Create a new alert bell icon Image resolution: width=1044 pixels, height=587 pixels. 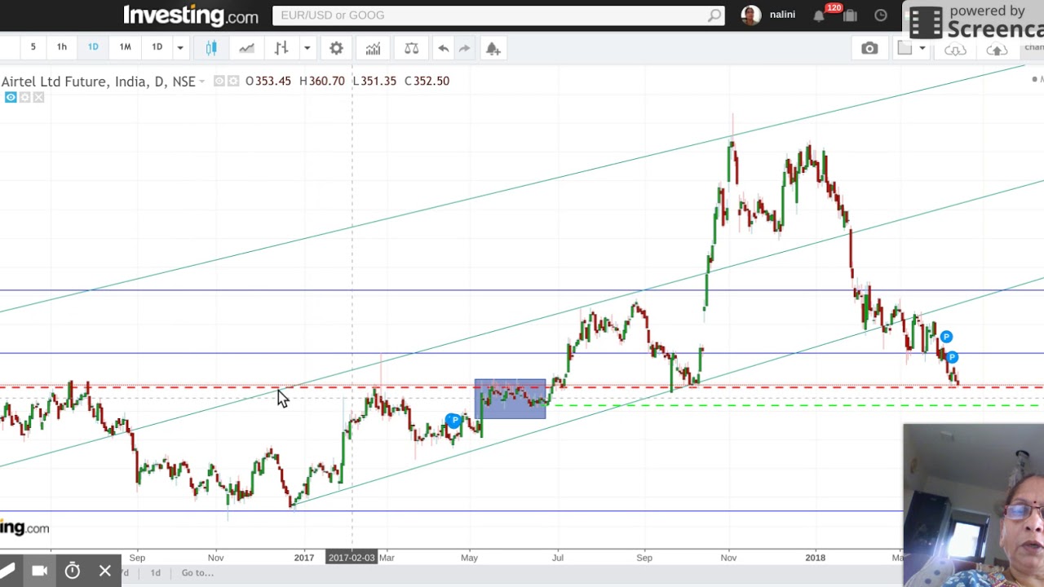click(x=493, y=48)
